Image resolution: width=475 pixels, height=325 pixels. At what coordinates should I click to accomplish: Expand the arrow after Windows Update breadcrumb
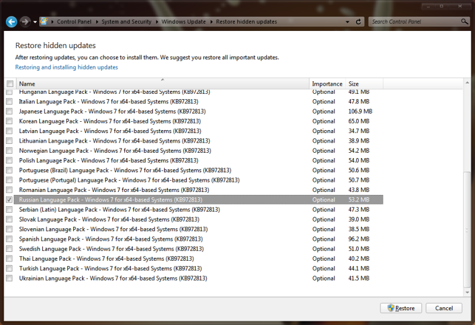(211, 22)
